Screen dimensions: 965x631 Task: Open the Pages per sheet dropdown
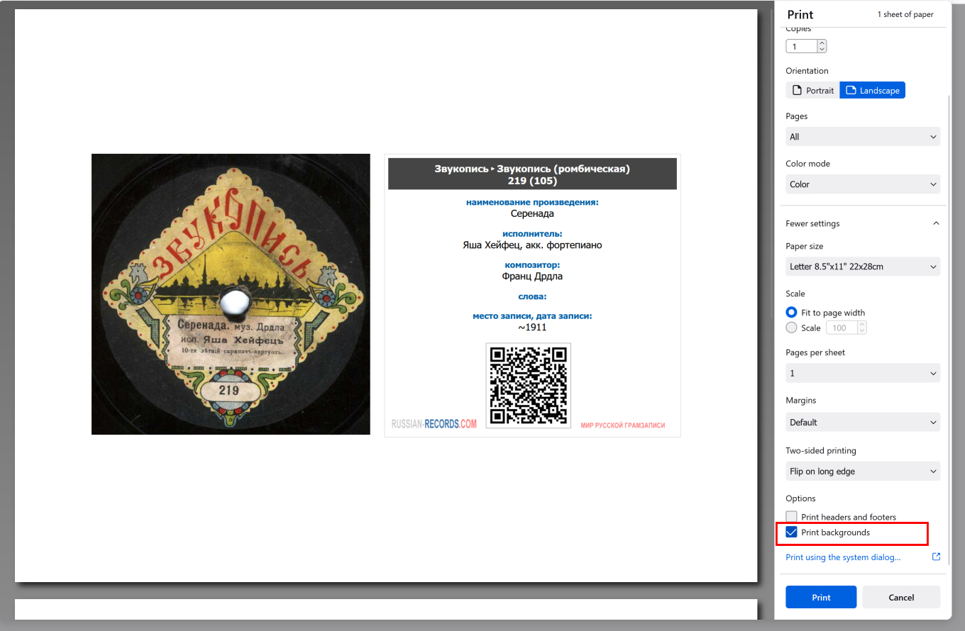[x=863, y=374]
